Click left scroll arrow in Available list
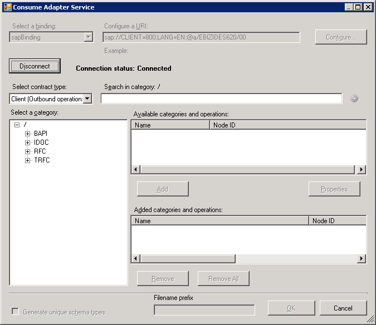The width and height of the screenshot is (376, 325). point(136,169)
